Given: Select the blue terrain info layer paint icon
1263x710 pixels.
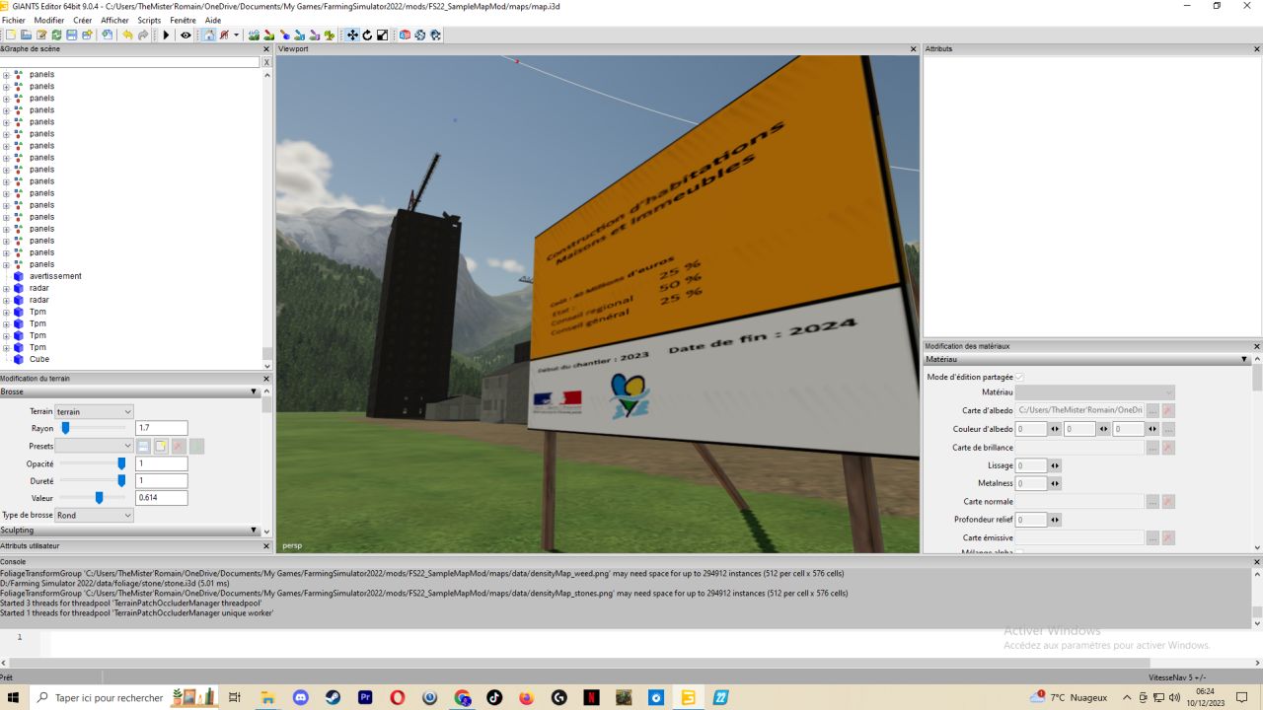Looking at the screenshot, I should click(x=299, y=35).
